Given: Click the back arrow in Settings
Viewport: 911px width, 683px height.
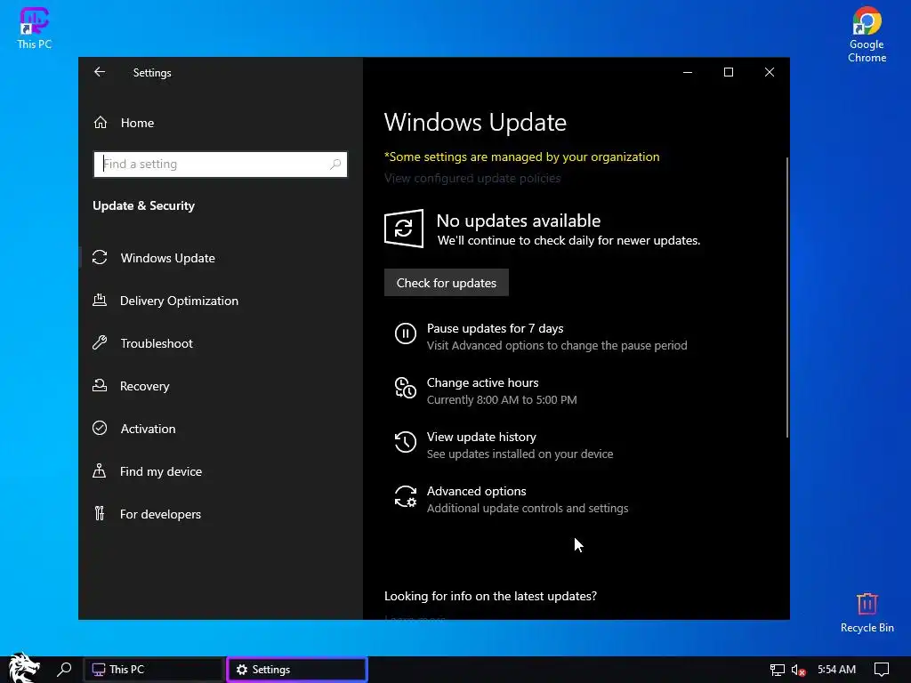Looking at the screenshot, I should 100,72.
